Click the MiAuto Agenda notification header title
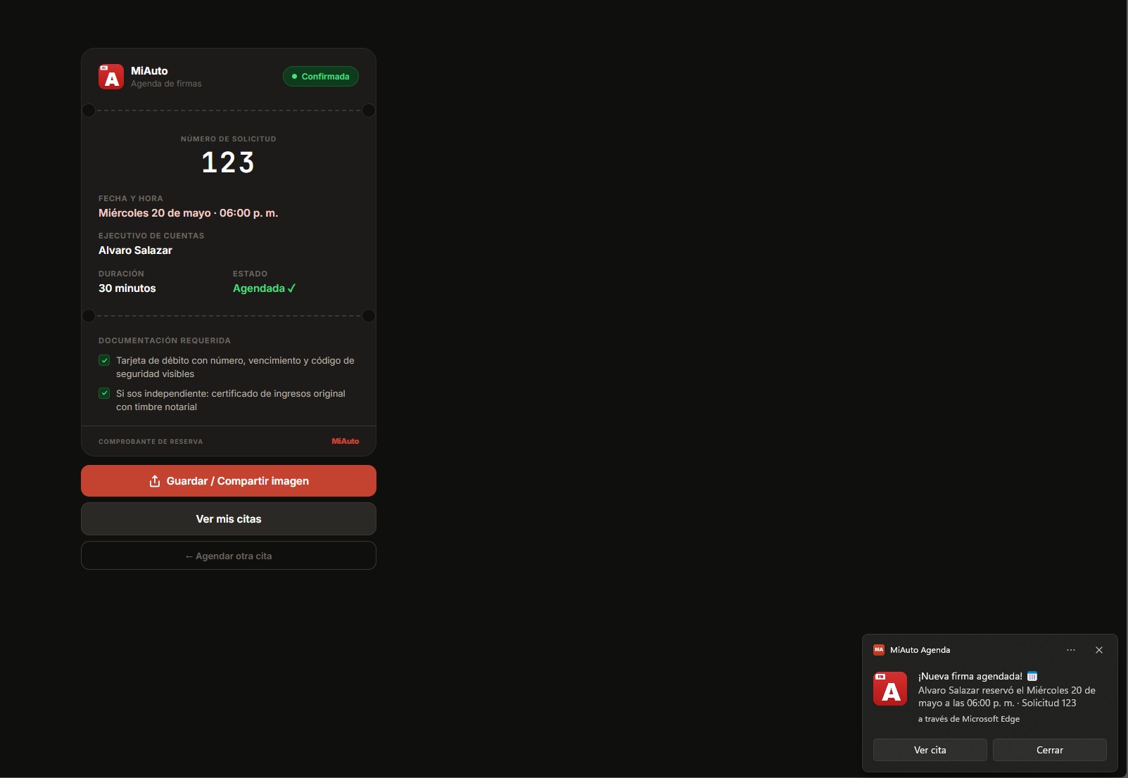 tap(920, 650)
